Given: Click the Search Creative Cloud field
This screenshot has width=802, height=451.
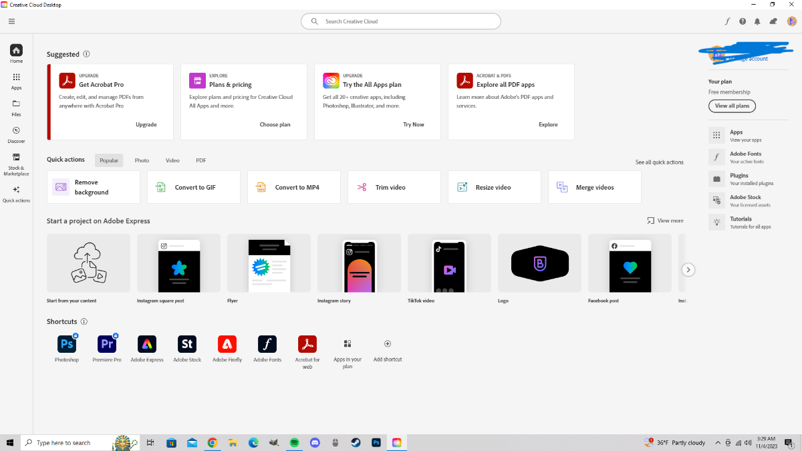Looking at the screenshot, I should (x=401, y=21).
